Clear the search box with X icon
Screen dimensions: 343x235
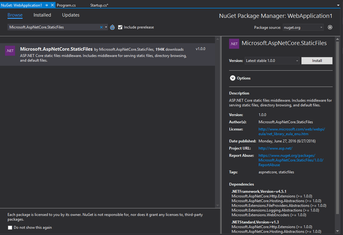click(x=101, y=27)
